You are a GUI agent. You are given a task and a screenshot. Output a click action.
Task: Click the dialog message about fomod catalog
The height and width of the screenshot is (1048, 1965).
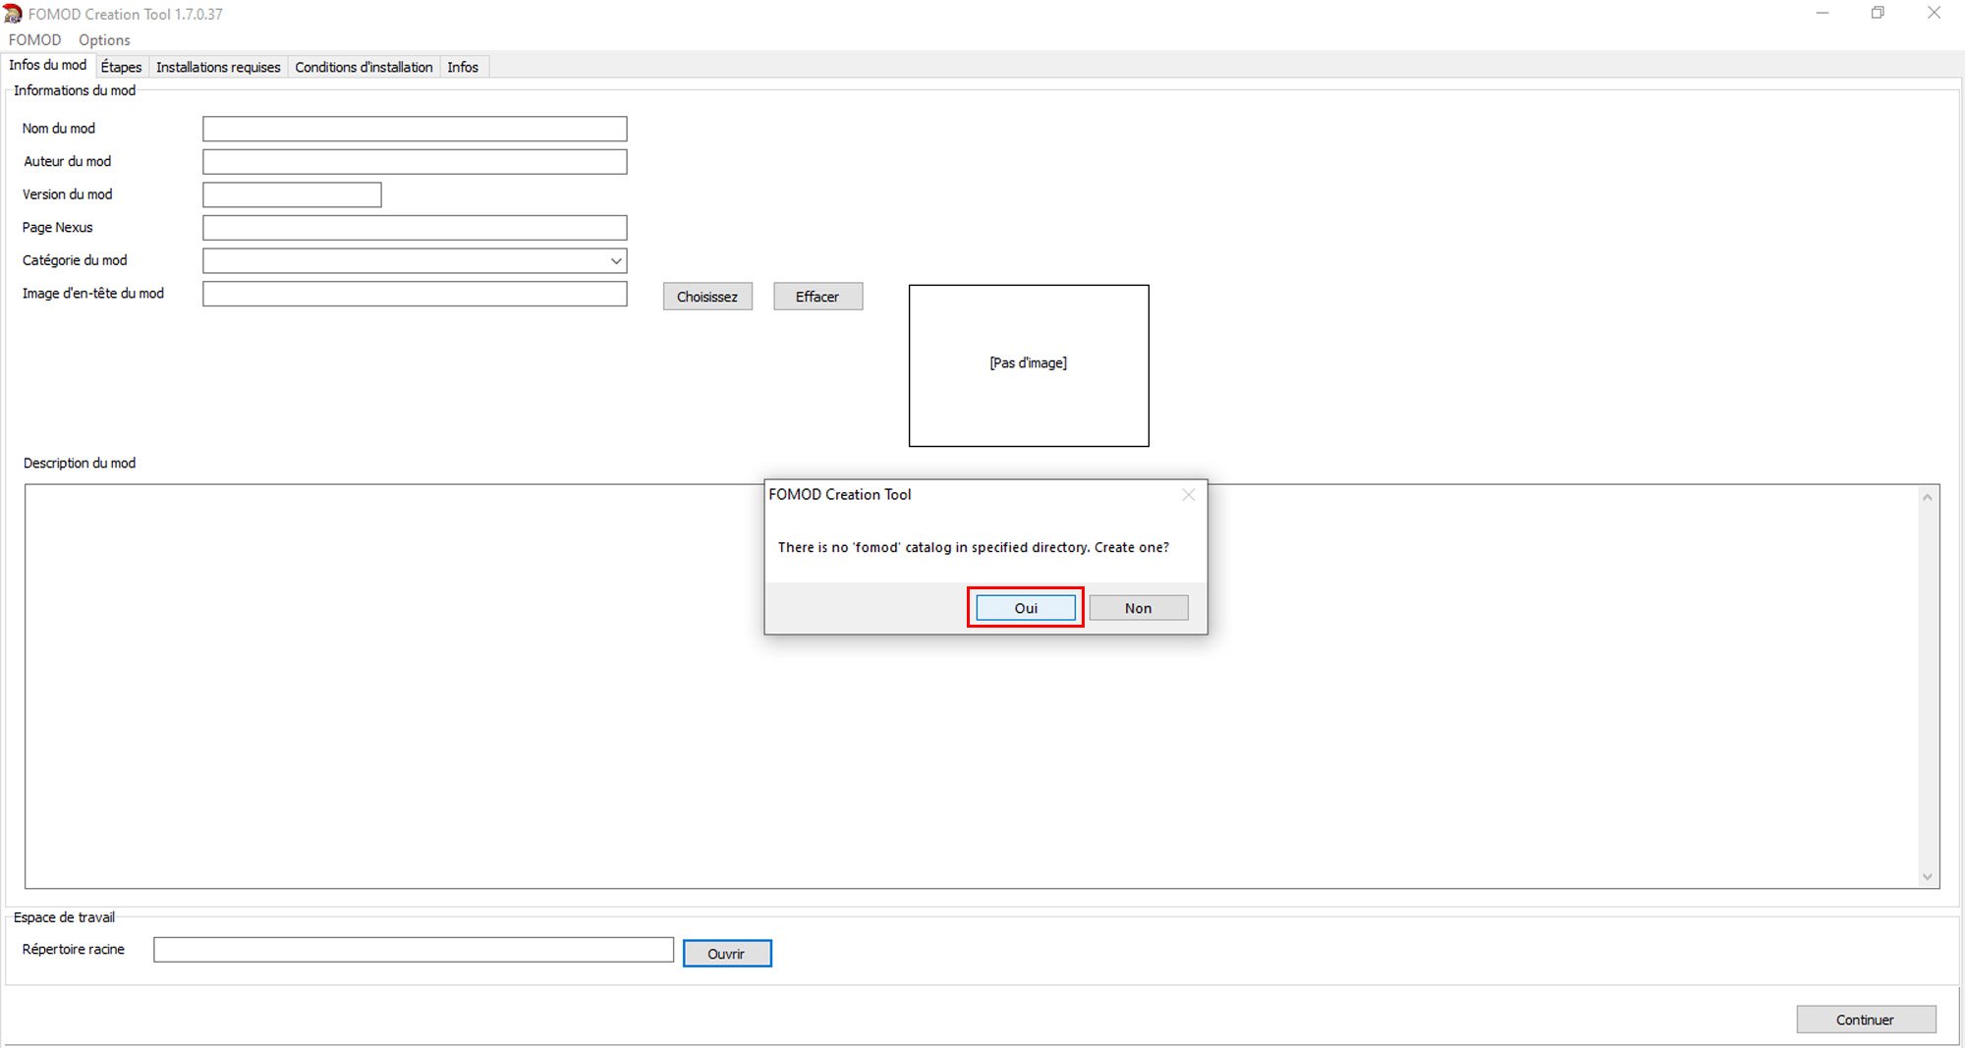pyautogui.click(x=974, y=547)
